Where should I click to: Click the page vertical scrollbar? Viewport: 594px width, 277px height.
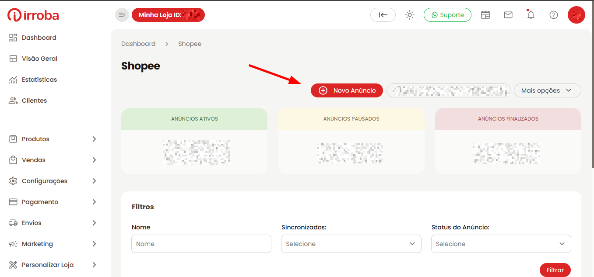[592, 85]
